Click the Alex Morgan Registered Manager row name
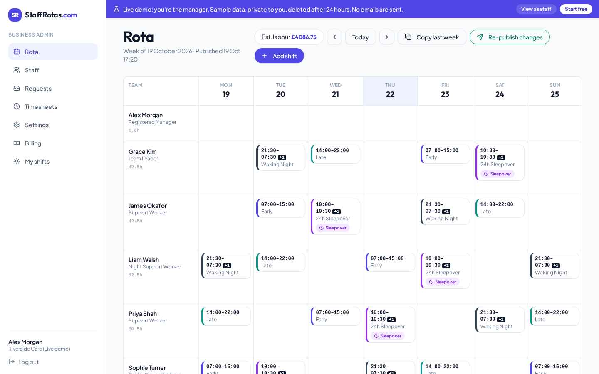 tap(146, 115)
